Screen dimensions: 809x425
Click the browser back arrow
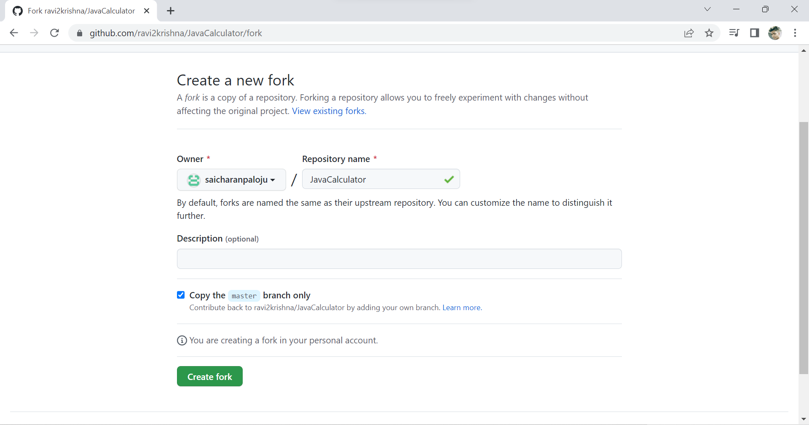pos(14,33)
